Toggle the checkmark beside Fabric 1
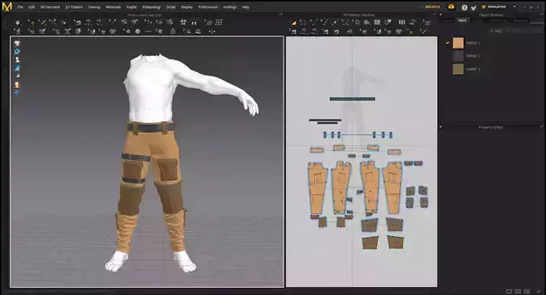546x295 pixels. [x=447, y=43]
